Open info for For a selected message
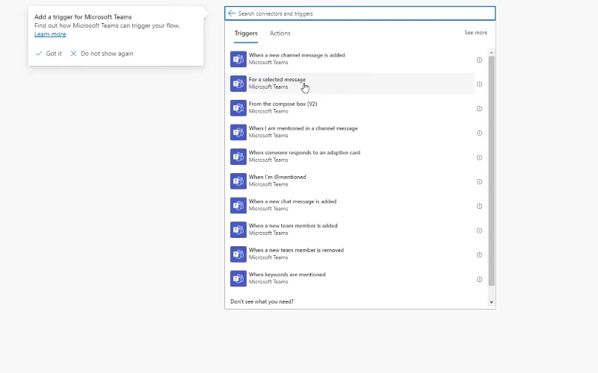The width and height of the screenshot is (598, 373). coord(479,84)
